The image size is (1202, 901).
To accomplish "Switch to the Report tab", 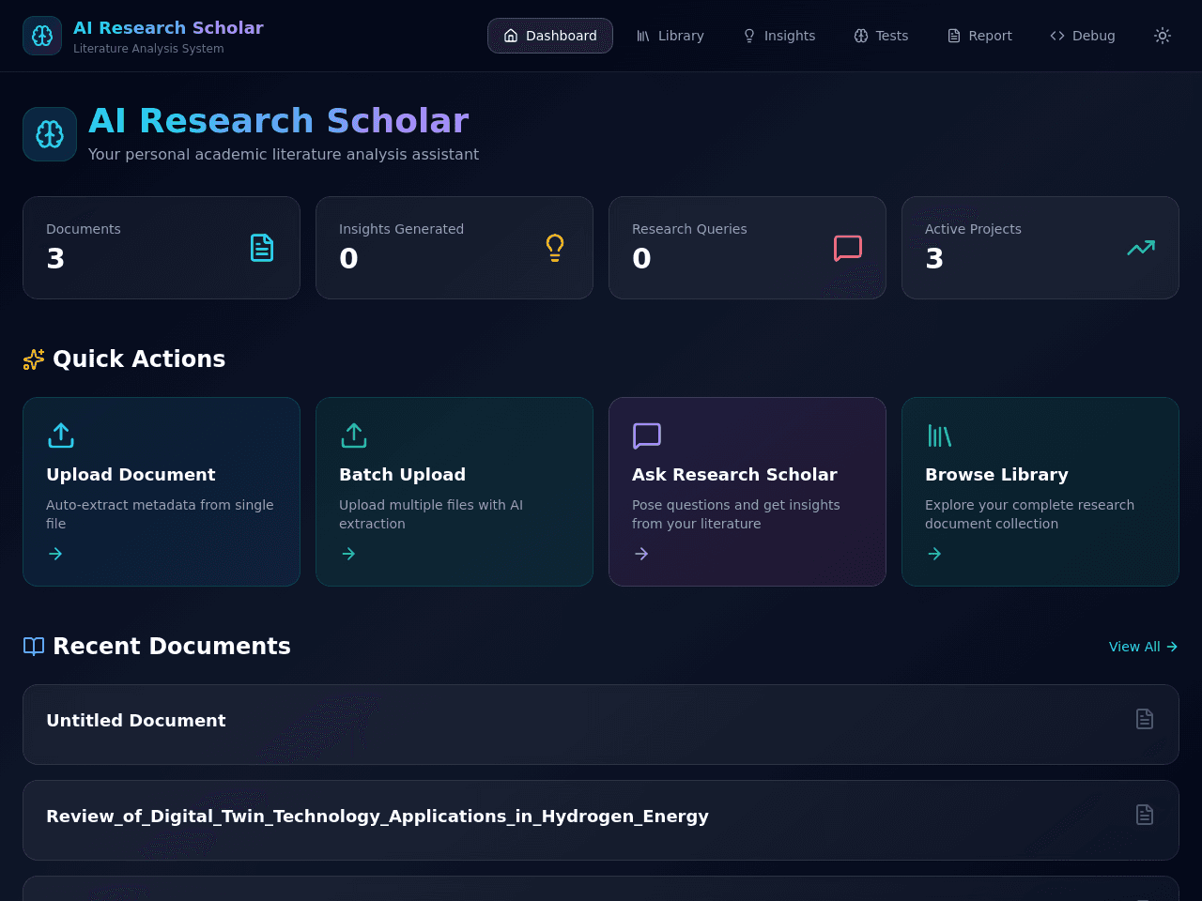I will click(x=979, y=36).
